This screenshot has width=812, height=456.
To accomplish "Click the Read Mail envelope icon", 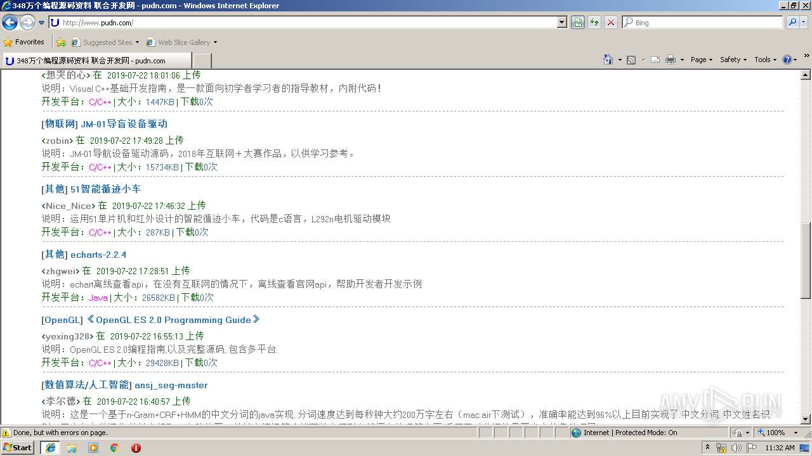I will click(x=655, y=60).
